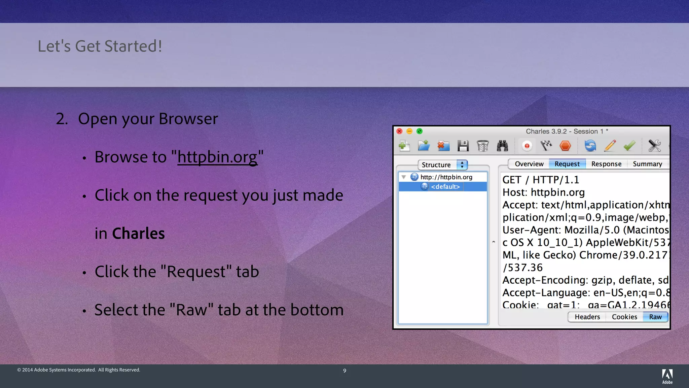Validate the response with the green checkmark icon

point(629,146)
